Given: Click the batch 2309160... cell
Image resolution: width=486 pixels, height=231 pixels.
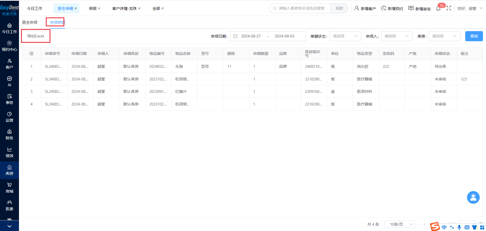Looking at the screenshot, I should (313, 92).
